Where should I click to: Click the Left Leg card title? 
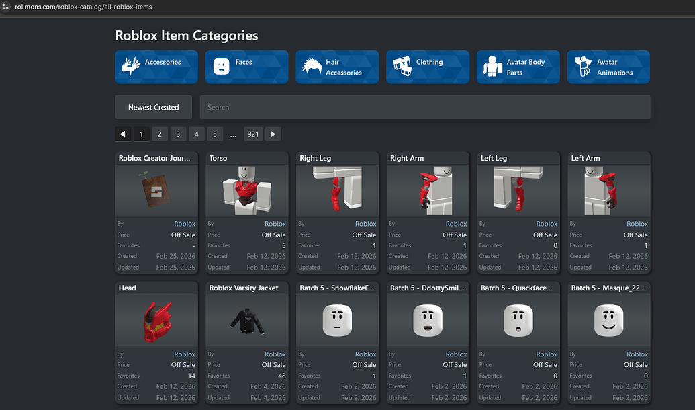[x=494, y=158]
